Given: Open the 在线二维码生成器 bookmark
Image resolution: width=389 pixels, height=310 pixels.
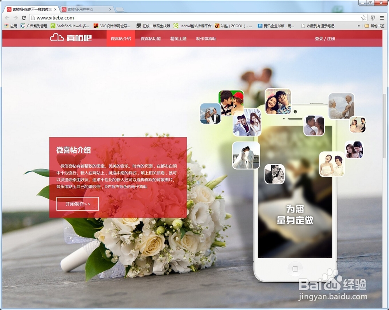Looking at the screenshot, I should [153, 26].
